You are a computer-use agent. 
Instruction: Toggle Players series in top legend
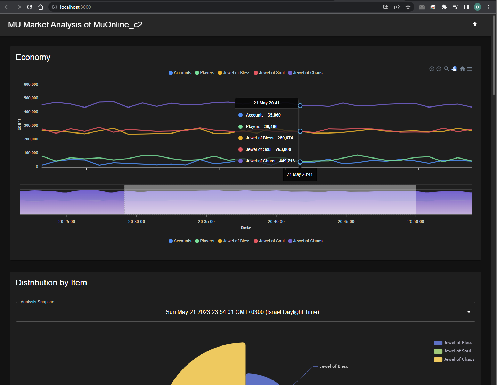tap(205, 73)
